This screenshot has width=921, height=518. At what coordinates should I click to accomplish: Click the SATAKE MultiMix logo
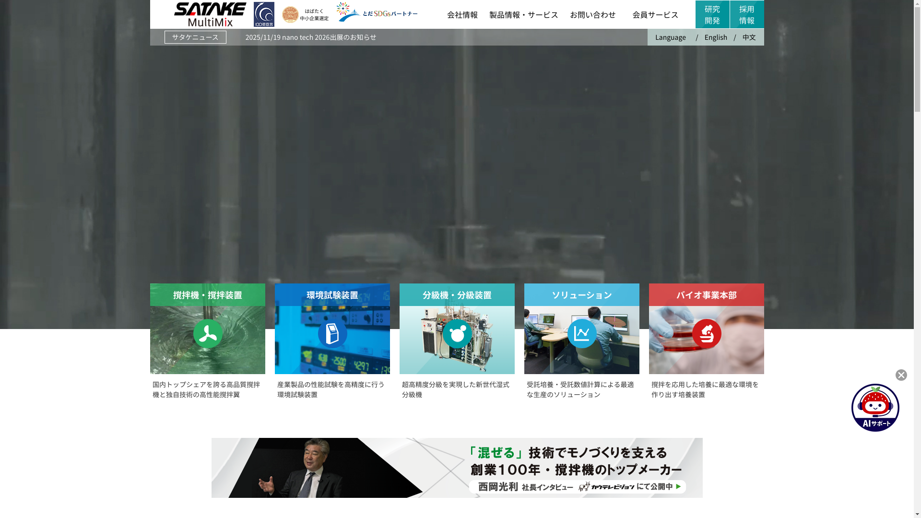click(210, 14)
